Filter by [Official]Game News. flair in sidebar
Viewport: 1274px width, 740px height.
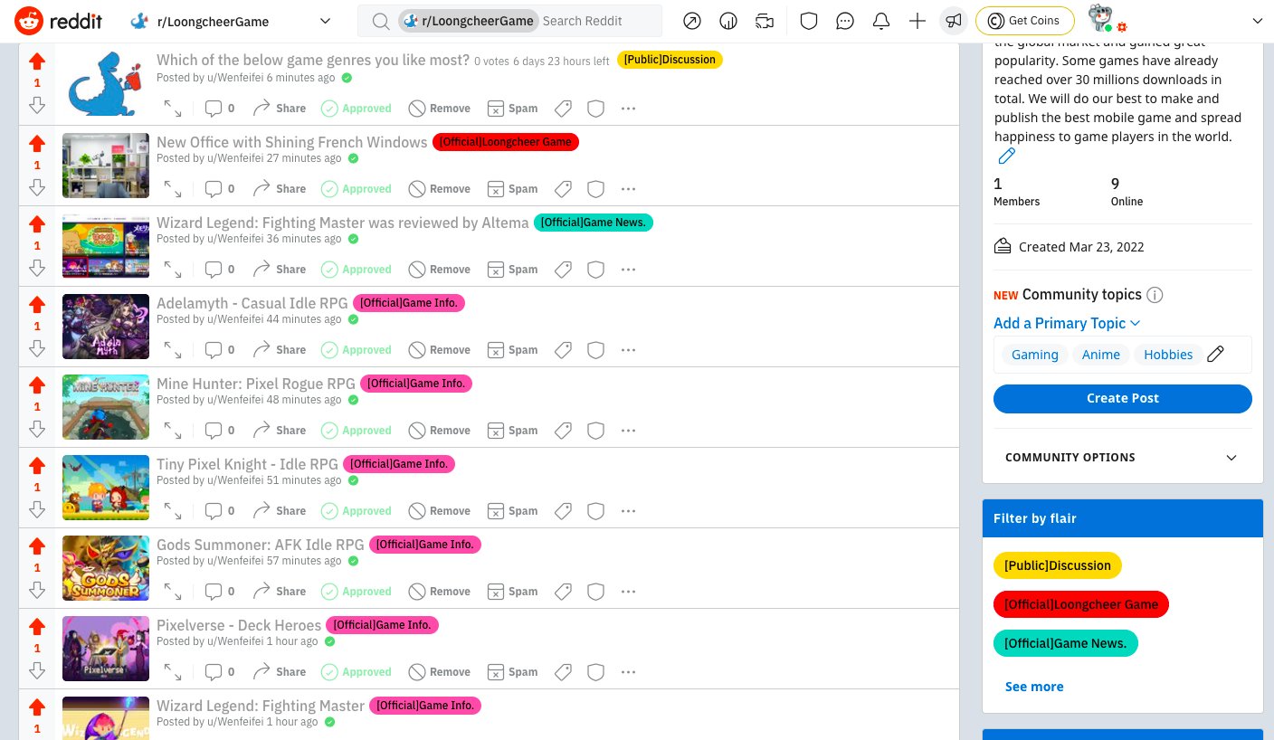[x=1065, y=643]
